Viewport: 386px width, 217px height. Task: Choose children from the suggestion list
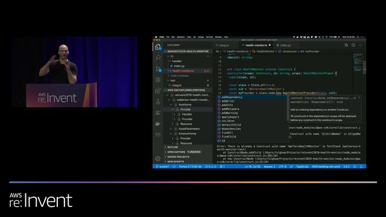252,121
